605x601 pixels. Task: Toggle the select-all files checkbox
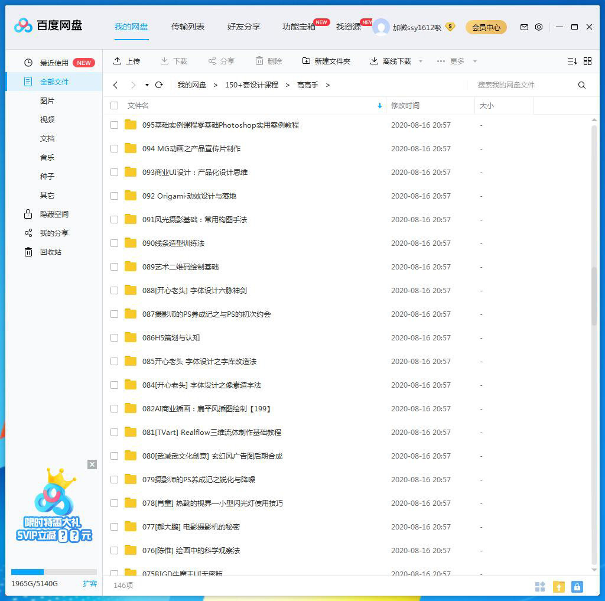tap(114, 106)
